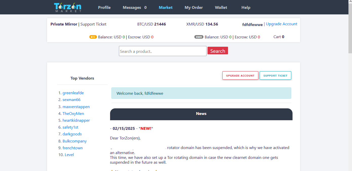Open the My Order page
Viewport: 352px width, 171px height.
(194, 7)
